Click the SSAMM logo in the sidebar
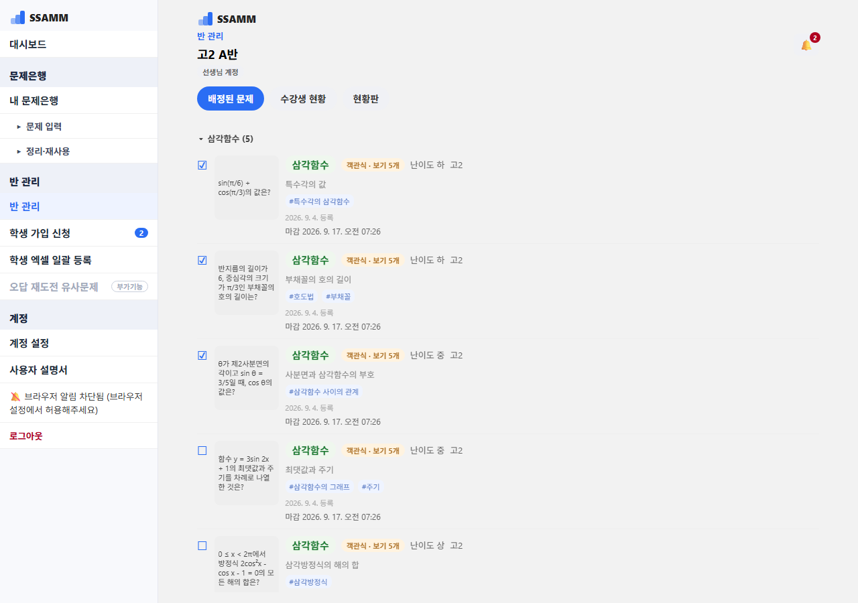Viewport: 858px width, 603px height. tap(40, 18)
